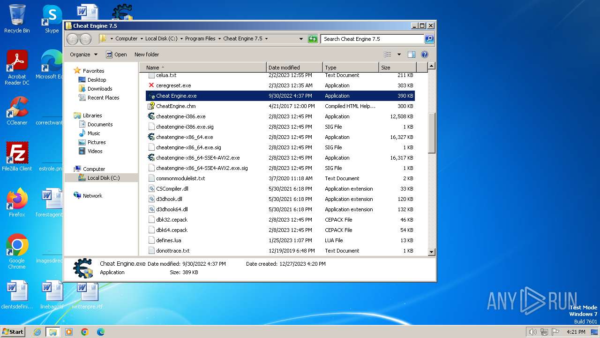Select Favorites in navigation pane

point(94,71)
